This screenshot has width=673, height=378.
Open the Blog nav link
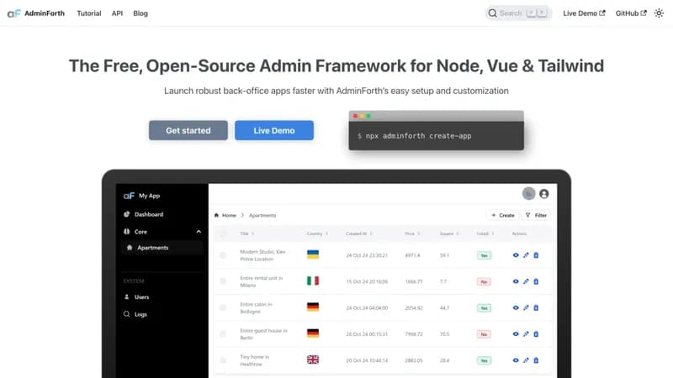click(x=140, y=13)
